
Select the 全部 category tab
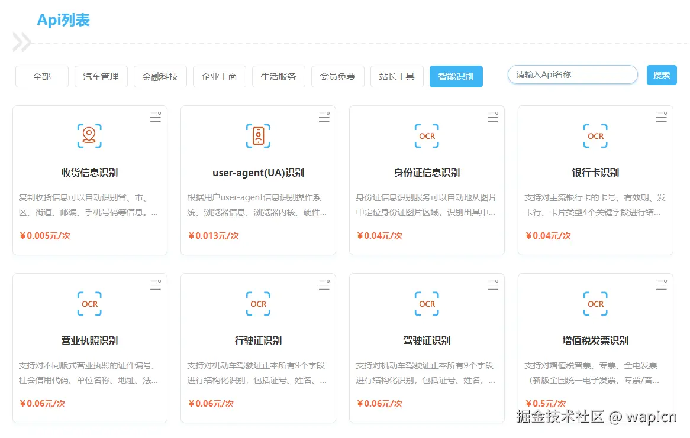coord(42,76)
